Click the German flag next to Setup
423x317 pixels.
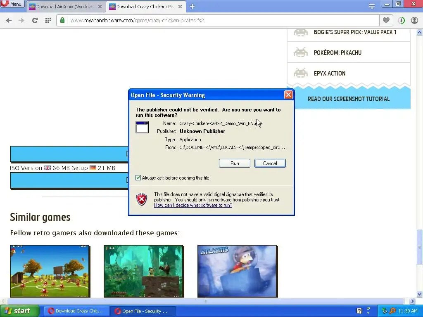tap(93, 168)
